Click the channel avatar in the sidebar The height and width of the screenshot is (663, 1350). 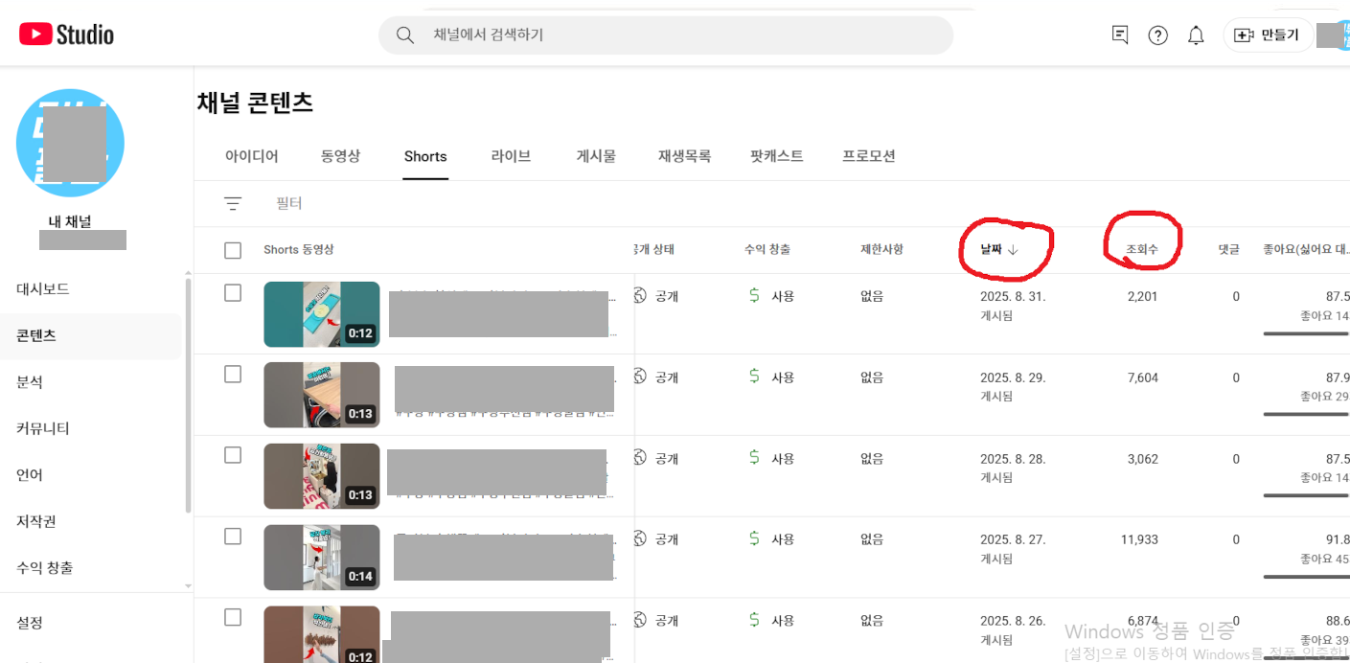[70, 143]
